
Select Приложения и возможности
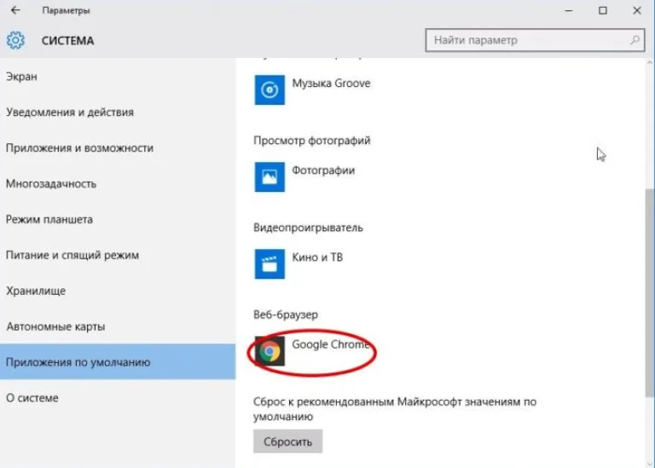[x=118, y=147]
